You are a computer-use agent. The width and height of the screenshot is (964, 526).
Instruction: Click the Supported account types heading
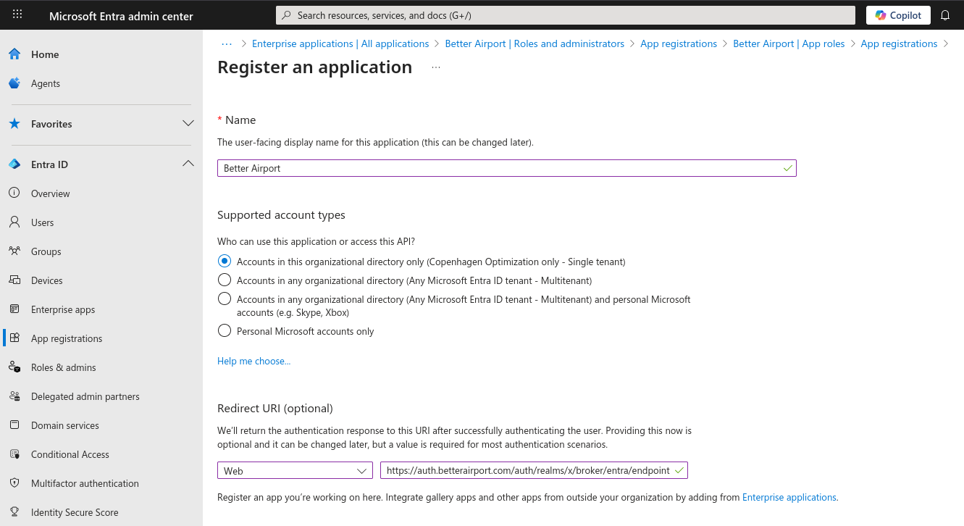coord(281,215)
